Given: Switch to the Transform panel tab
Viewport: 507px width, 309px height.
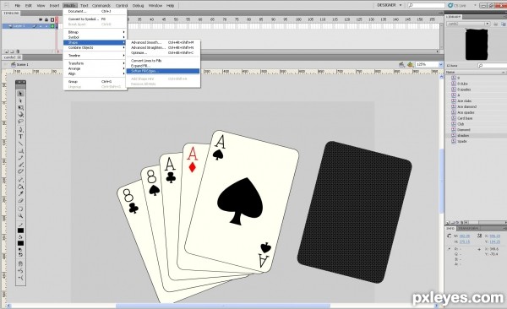Looking at the screenshot, I should pos(468,229).
